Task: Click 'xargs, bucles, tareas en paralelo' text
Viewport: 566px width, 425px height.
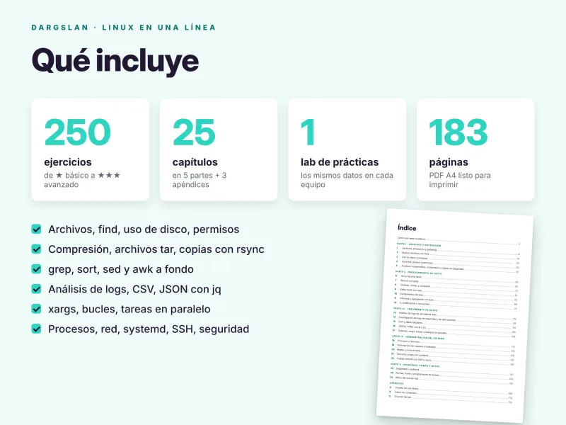Action: point(129,309)
